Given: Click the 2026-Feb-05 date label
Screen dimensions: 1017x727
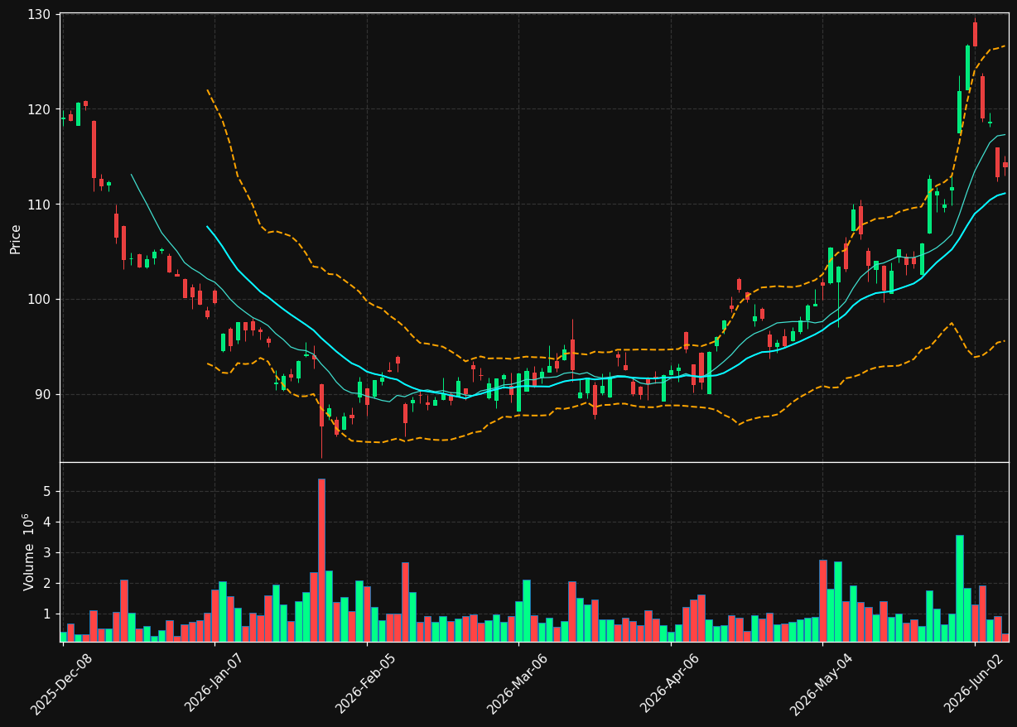Looking at the screenshot, I should [365, 682].
